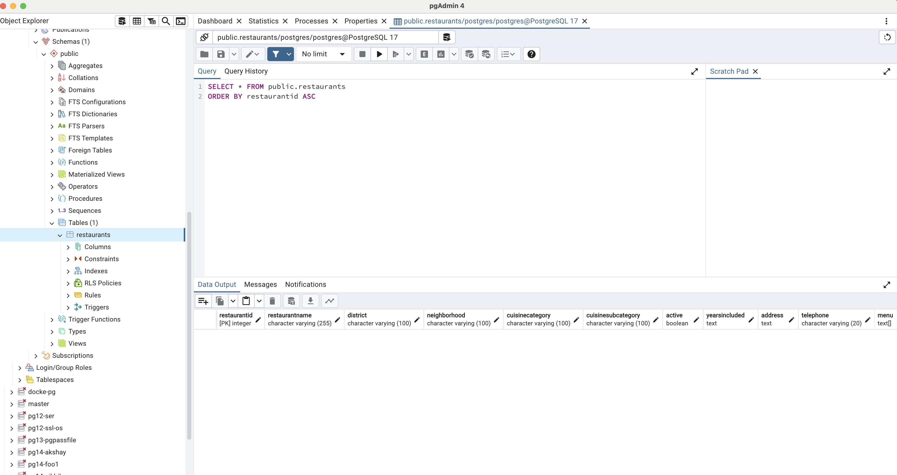The image size is (897, 475).
Task: Download results with download icon
Action: click(x=310, y=301)
